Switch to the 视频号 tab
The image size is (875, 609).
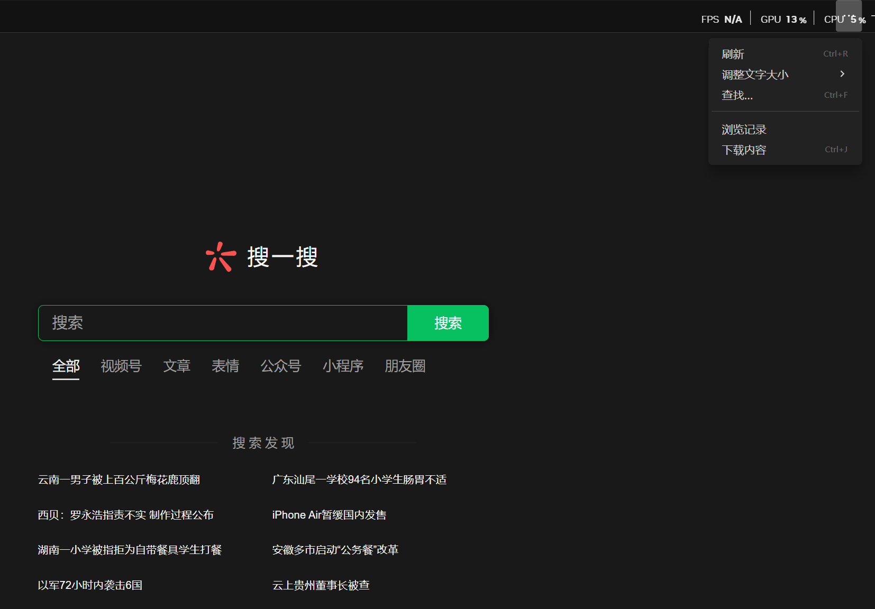pos(121,366)
